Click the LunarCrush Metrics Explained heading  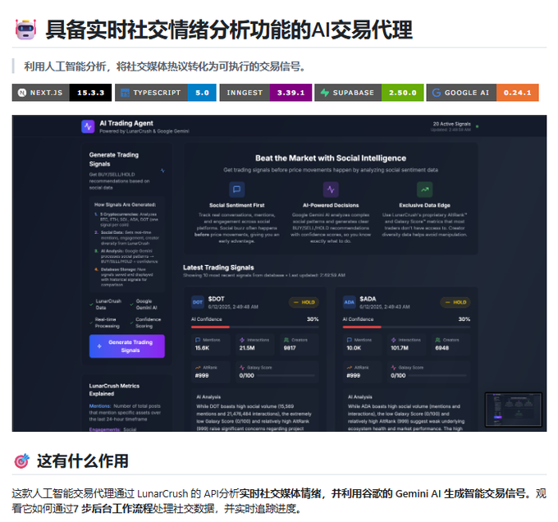click(x=114, y=390)
